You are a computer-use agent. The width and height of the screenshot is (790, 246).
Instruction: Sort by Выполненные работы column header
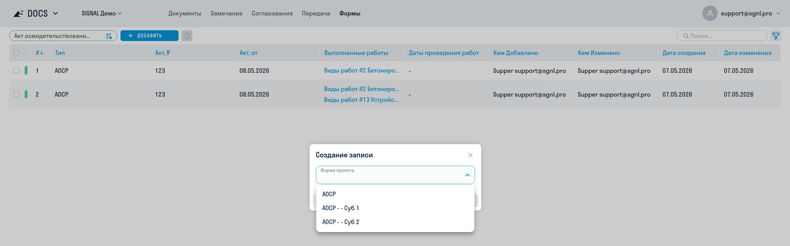click(x=356, y=53)
